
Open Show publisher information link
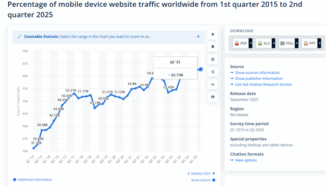click(259, 78)
